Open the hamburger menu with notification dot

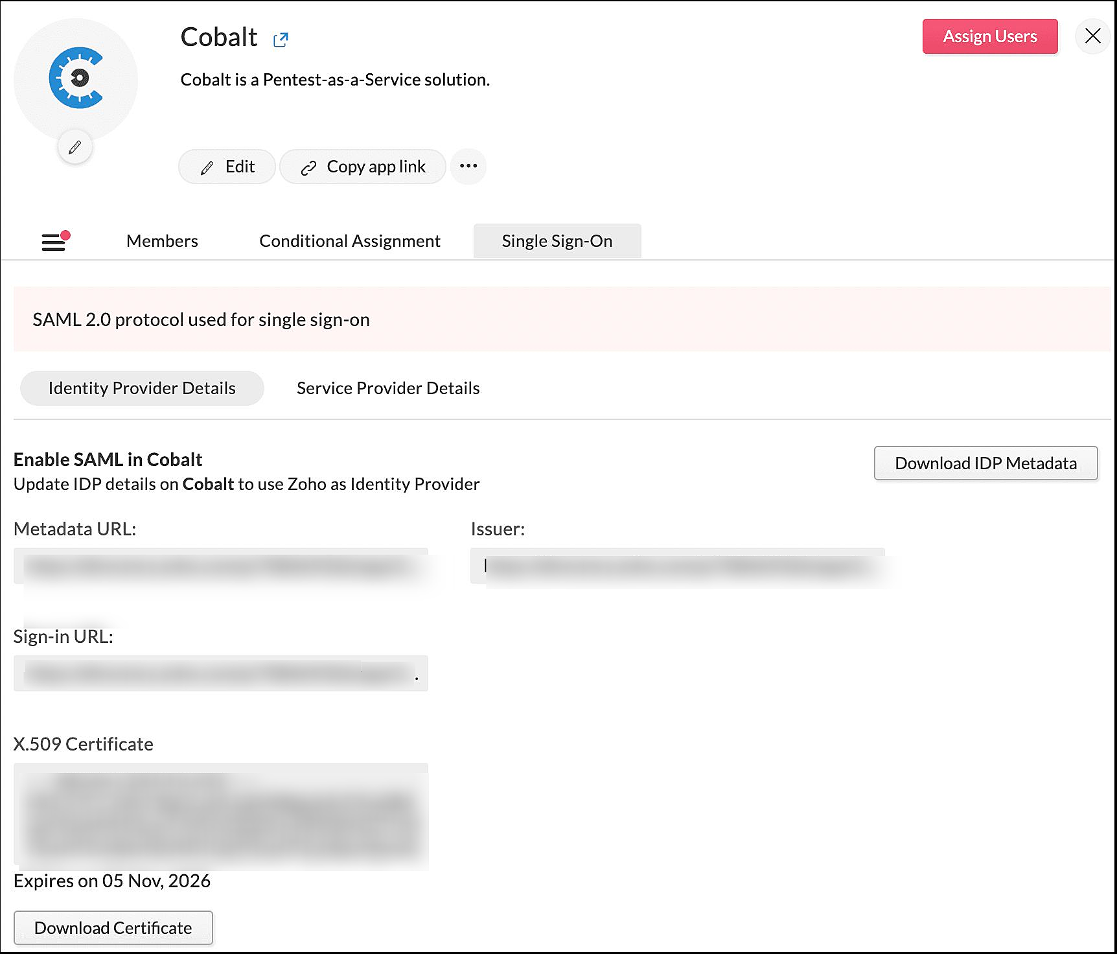click(x=55, y=240)
